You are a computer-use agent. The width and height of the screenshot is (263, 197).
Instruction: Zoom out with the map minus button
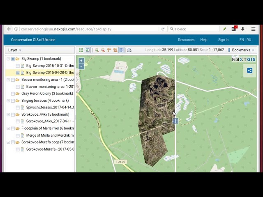[x=81, y=66]
